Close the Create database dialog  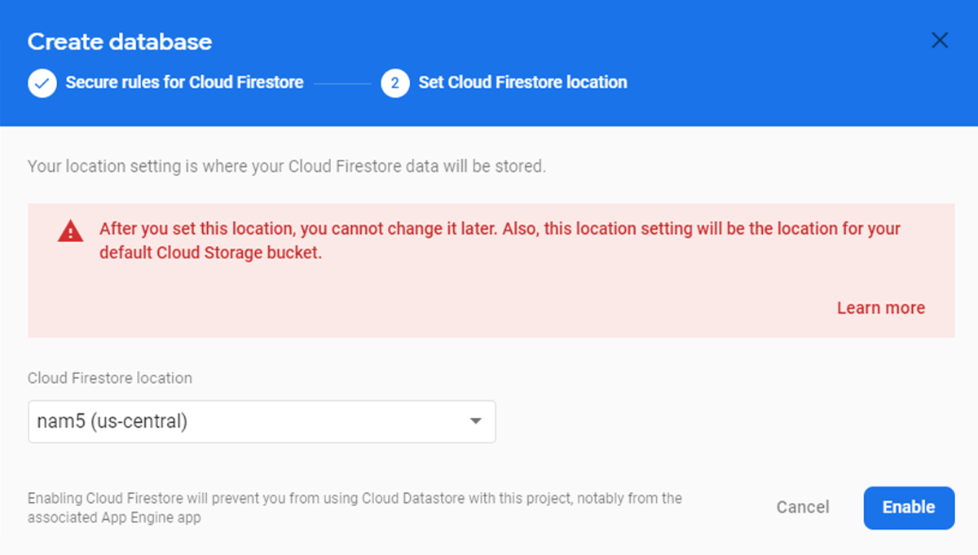tap(940, 41)
